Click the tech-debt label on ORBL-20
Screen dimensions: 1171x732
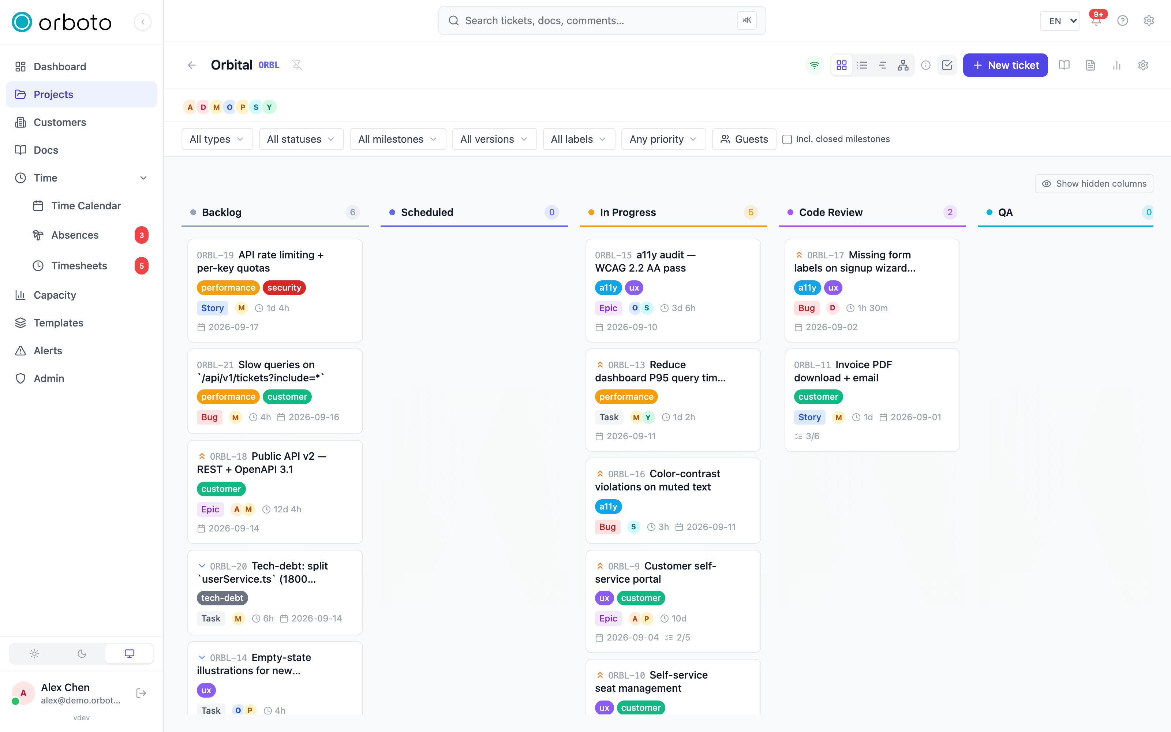pos(222,598)
